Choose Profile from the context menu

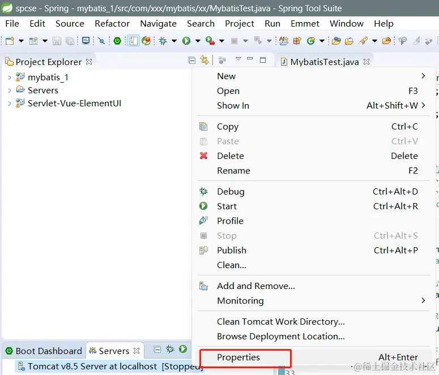(314, 221)
